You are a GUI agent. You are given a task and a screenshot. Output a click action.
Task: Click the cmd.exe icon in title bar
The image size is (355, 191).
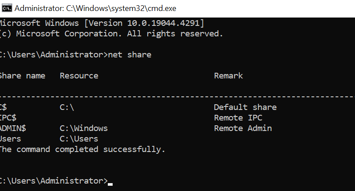(7, 8)
